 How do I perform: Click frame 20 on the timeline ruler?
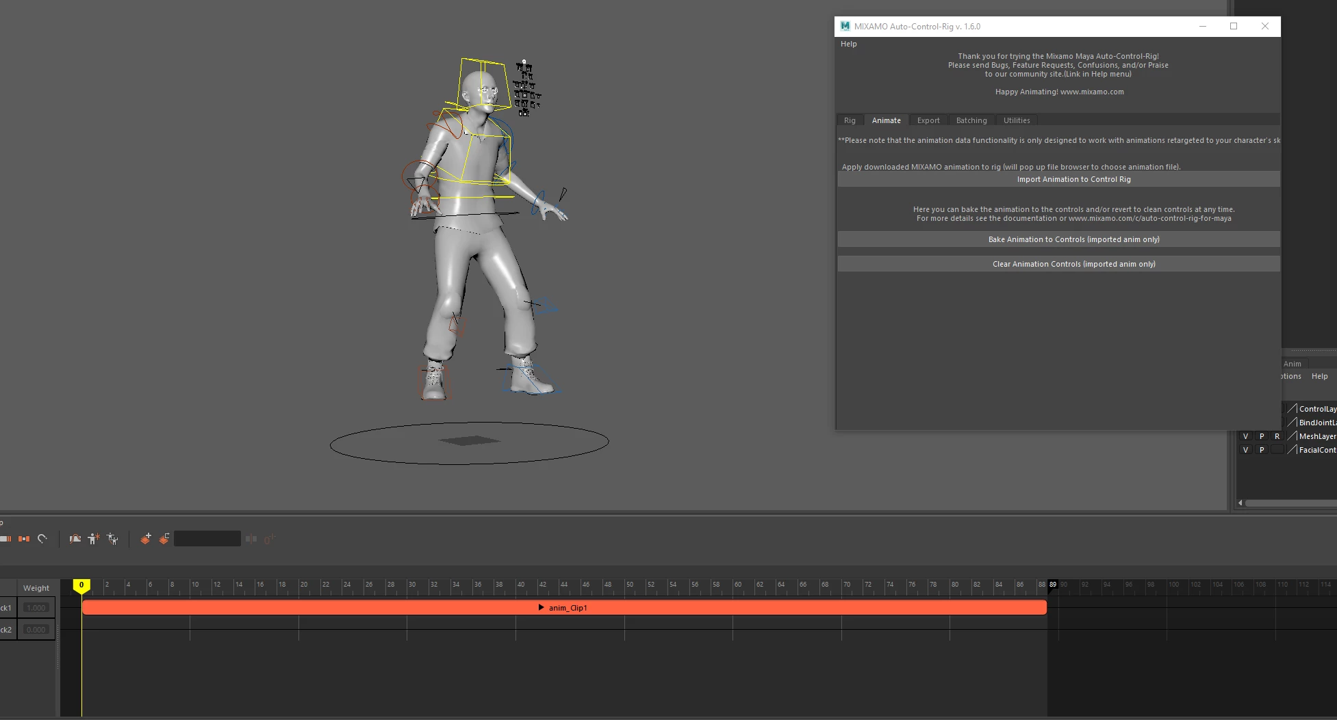[x=304, y=585]
